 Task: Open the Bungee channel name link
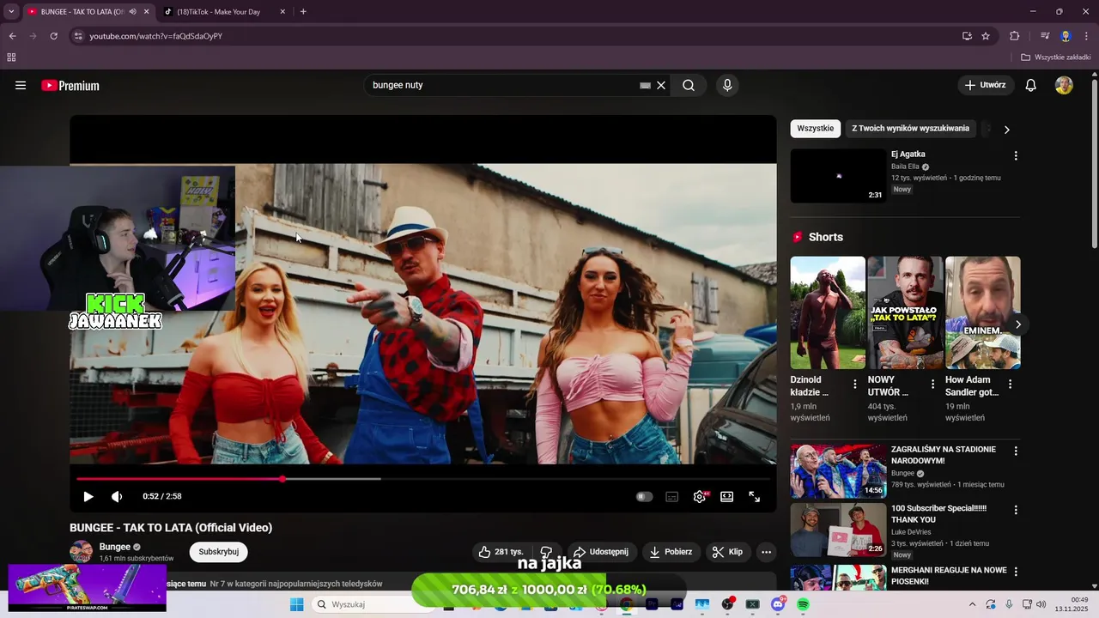[114, 547]
